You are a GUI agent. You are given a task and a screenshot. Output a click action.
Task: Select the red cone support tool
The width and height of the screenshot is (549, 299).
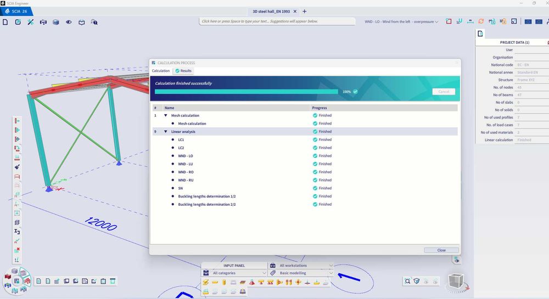[x=252, y=282]
